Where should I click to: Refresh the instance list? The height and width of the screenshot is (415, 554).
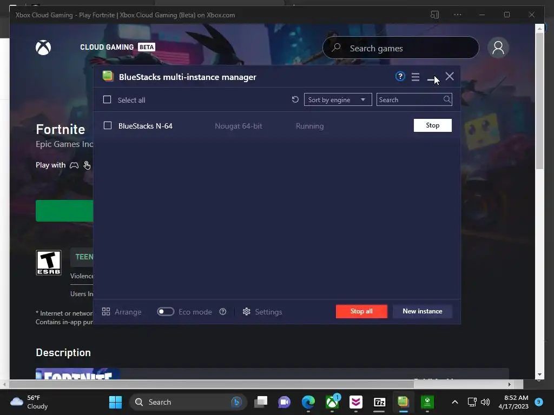(295, 99)
